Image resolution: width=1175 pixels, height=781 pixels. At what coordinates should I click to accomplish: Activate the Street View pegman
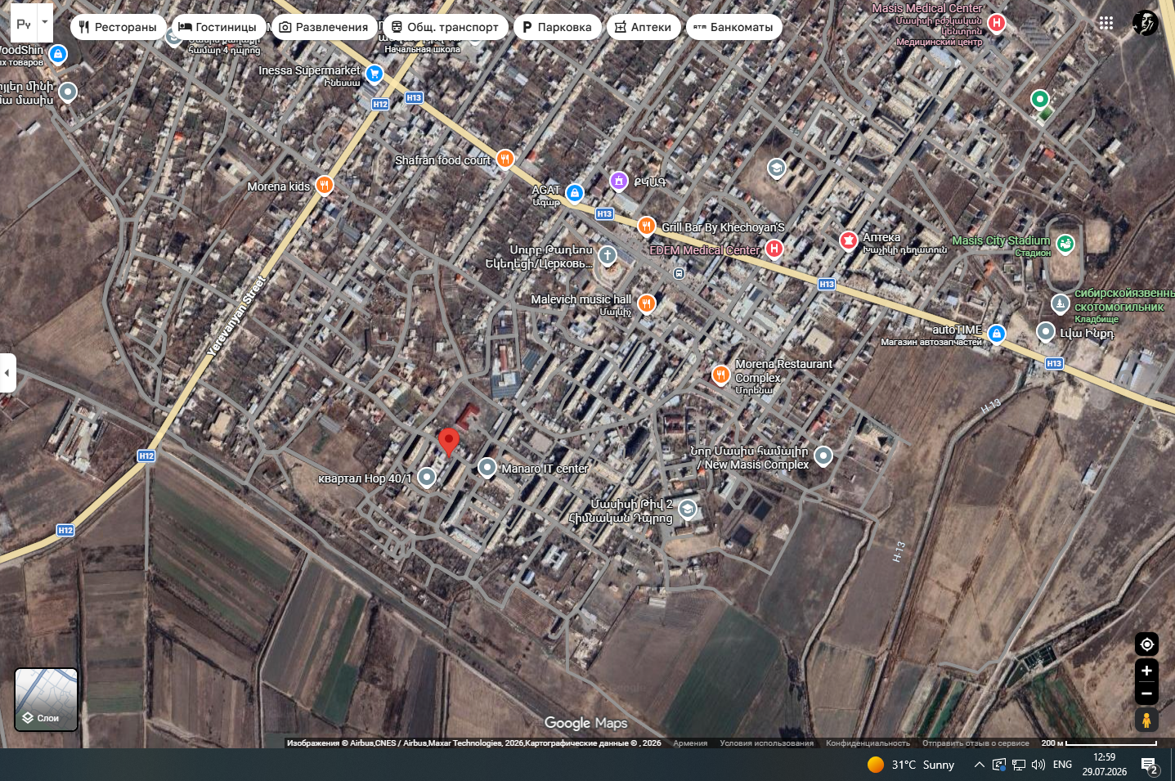tap(1146, 720)
